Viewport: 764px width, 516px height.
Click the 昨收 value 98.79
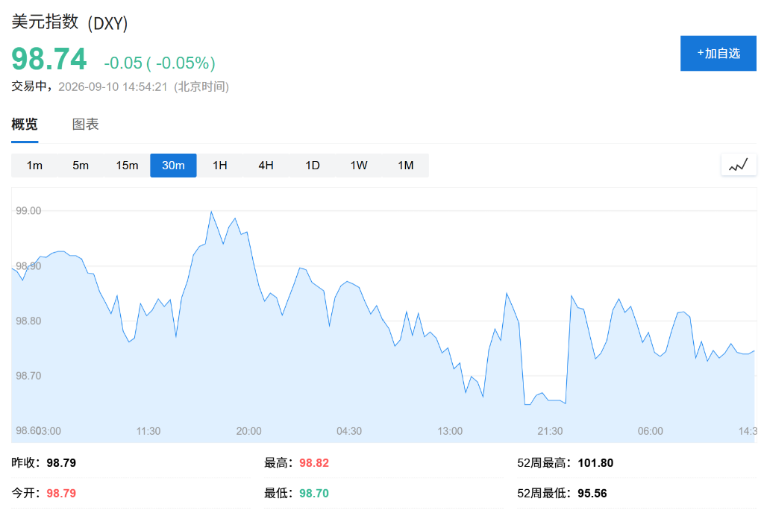click(61, 463)
